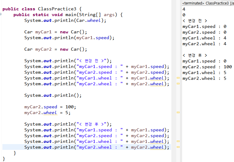Click console line myCar2.speed : 0

pos(204,32)
